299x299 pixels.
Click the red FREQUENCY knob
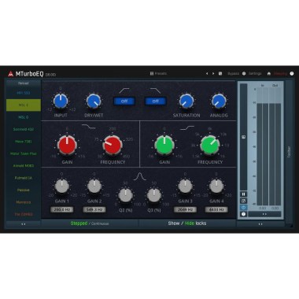click(113, 145)
